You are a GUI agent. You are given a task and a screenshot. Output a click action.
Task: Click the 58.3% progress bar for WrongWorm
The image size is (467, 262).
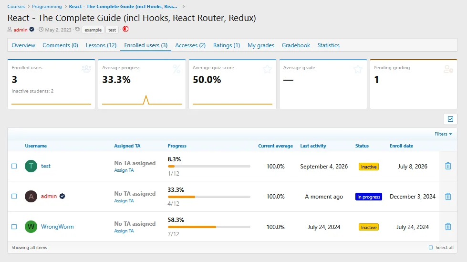tap(209, 227)
